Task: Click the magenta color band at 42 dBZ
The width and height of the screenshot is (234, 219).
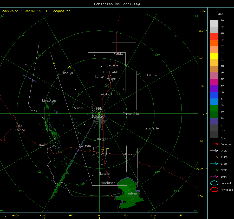Action: click(x=214, y=82)
